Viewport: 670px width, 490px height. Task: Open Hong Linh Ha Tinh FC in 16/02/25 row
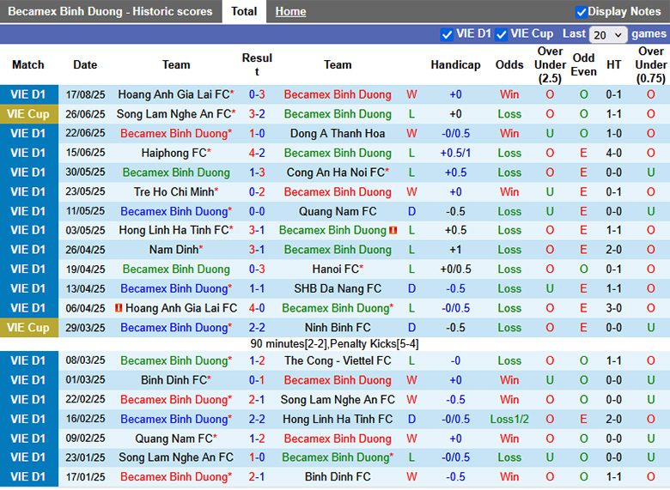pos(338,419)
